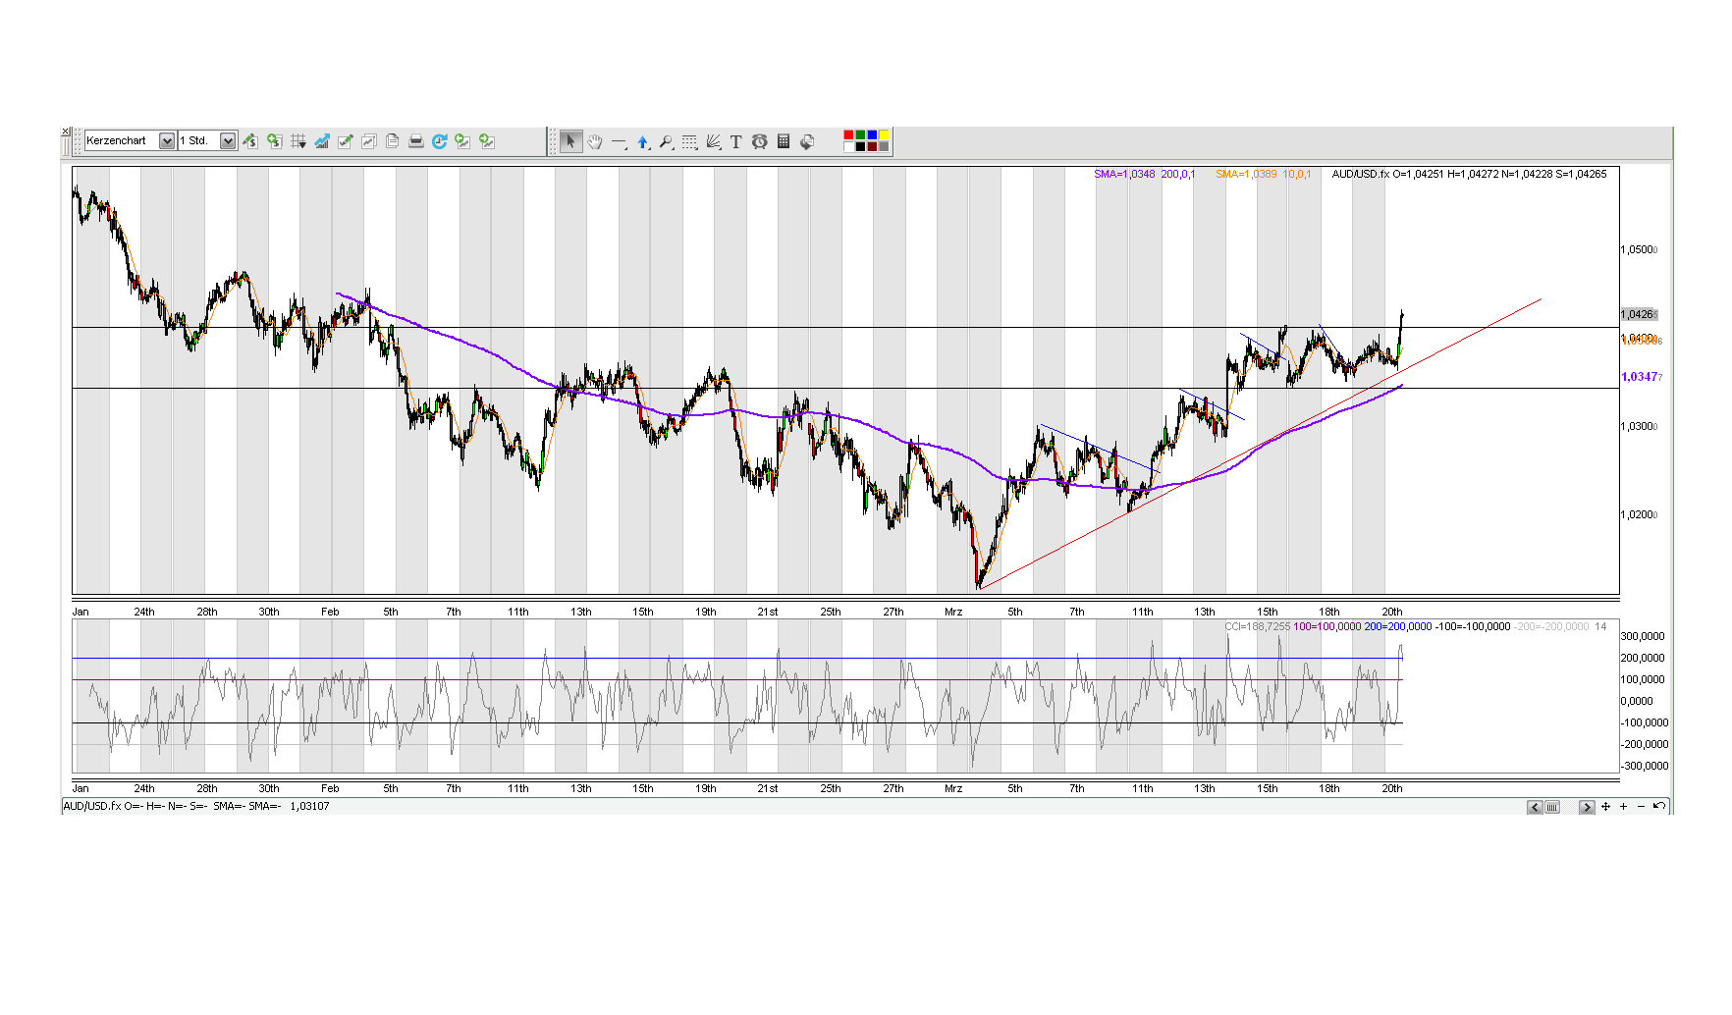The image size is (1732, 1015).
Task: Click the copy documents icon
Action: point(392,141)
